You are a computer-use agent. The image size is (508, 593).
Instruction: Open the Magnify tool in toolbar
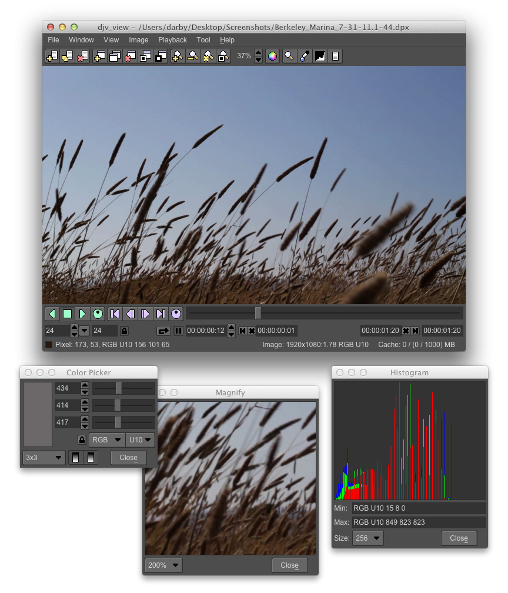(x=289, y=56)
